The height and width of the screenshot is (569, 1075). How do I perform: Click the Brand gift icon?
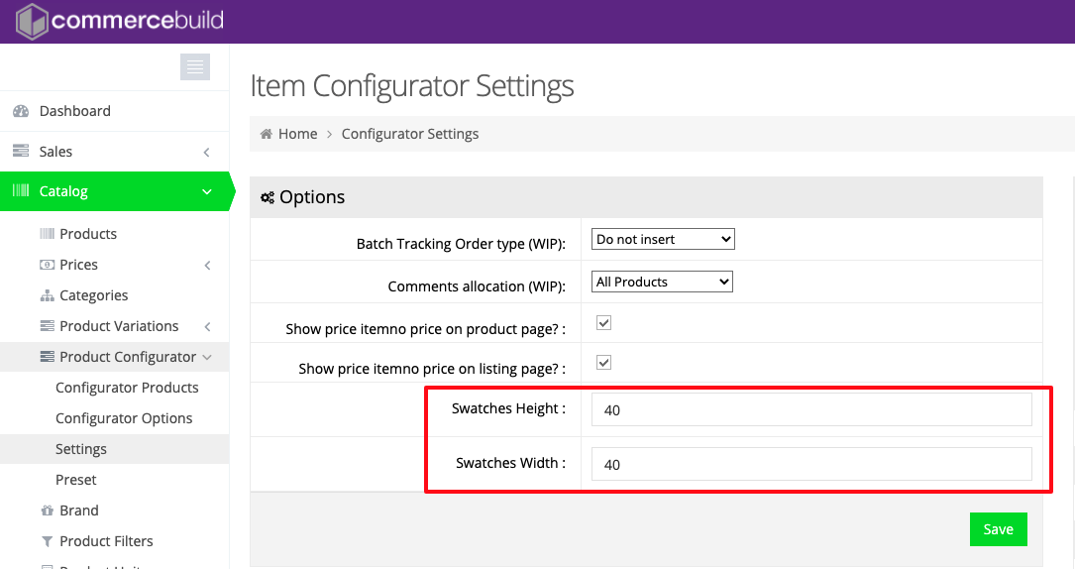click(x=48, y=511)
